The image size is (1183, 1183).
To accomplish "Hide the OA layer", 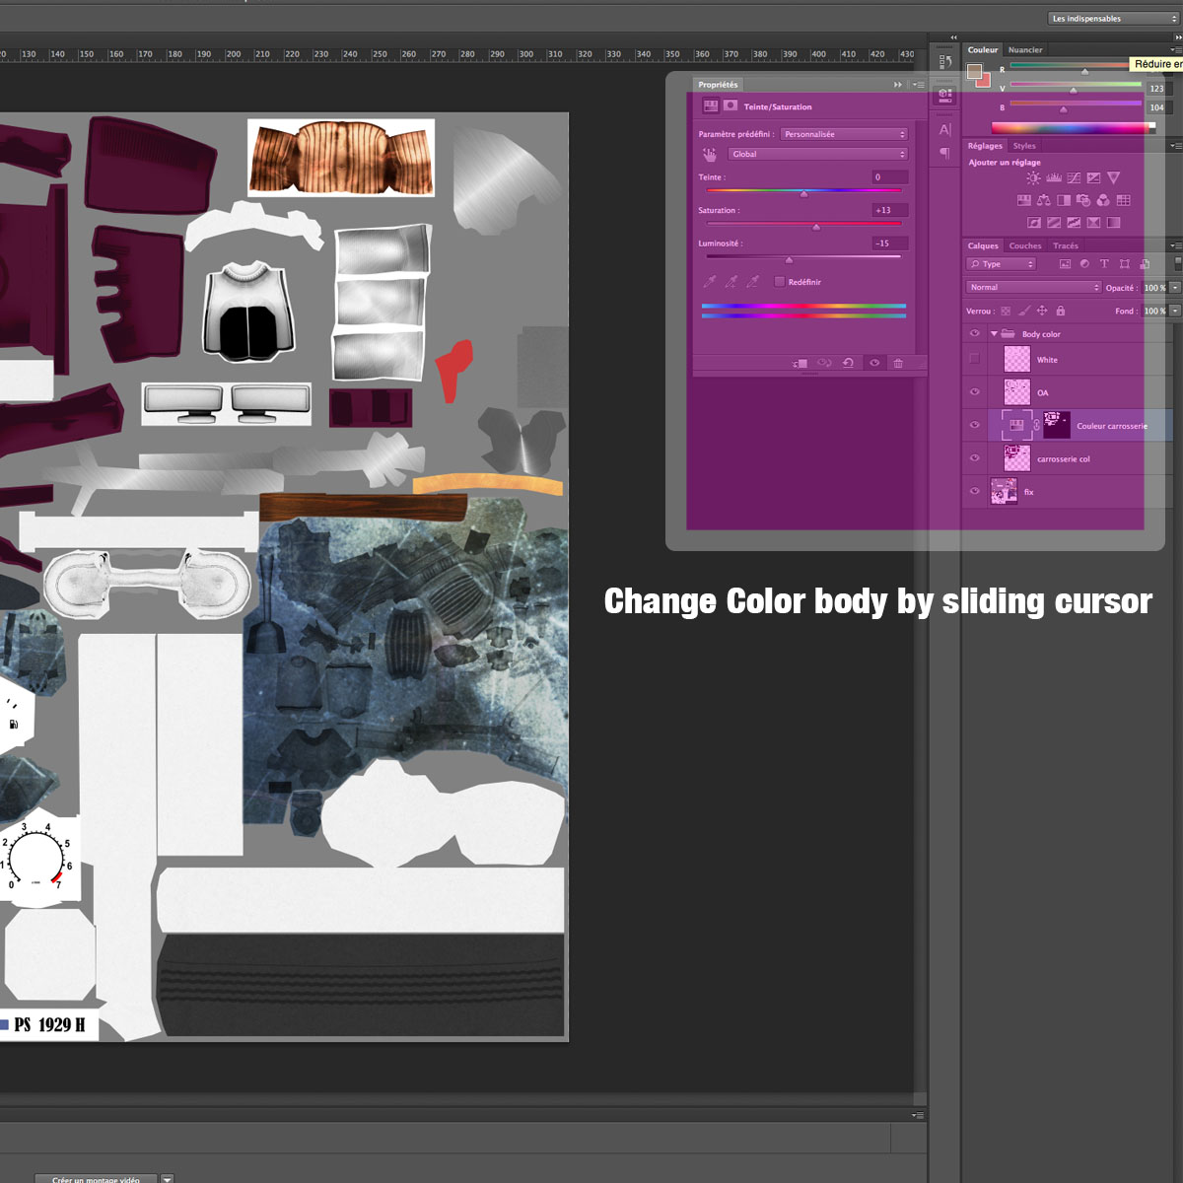I will click(974, 392).
